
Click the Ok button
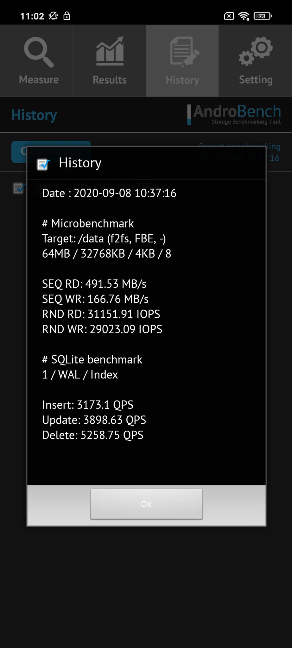click(x=146, y=504)
